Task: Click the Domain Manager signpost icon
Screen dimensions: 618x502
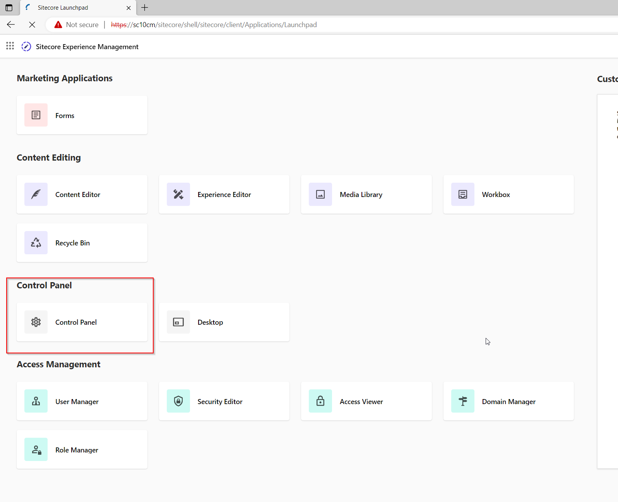Action: click(463, 401)
